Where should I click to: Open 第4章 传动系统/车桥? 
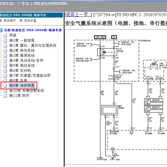(x=26, y=60)
